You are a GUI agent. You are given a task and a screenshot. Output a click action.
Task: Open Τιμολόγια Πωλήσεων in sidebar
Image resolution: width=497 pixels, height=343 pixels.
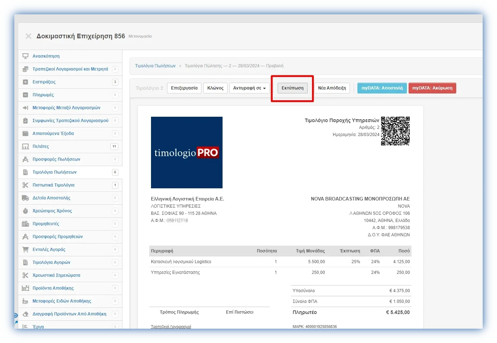[x=54, y=172]
